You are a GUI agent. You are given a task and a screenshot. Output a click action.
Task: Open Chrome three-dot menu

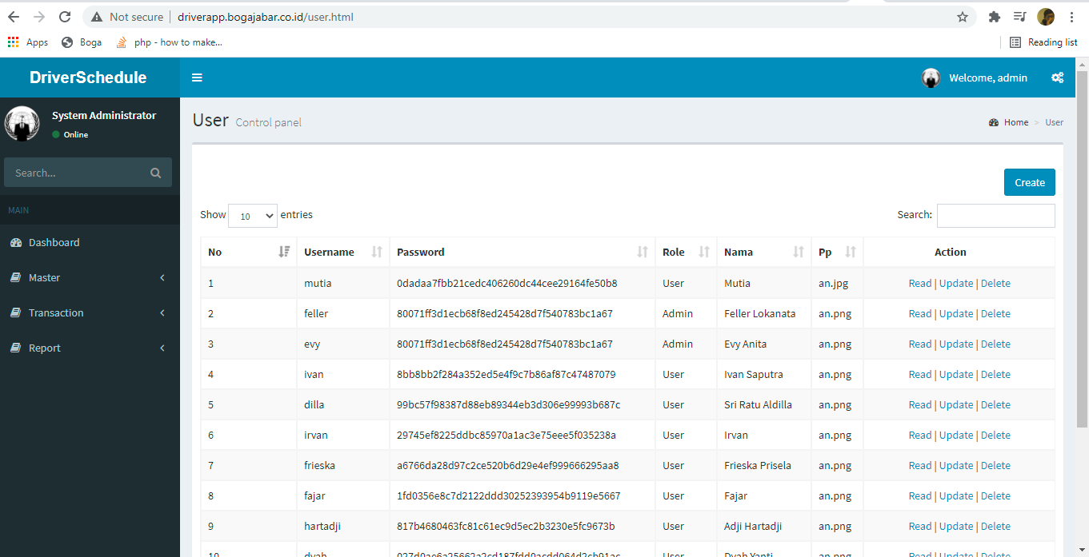pyautogui.click(x=1071, y=17)
